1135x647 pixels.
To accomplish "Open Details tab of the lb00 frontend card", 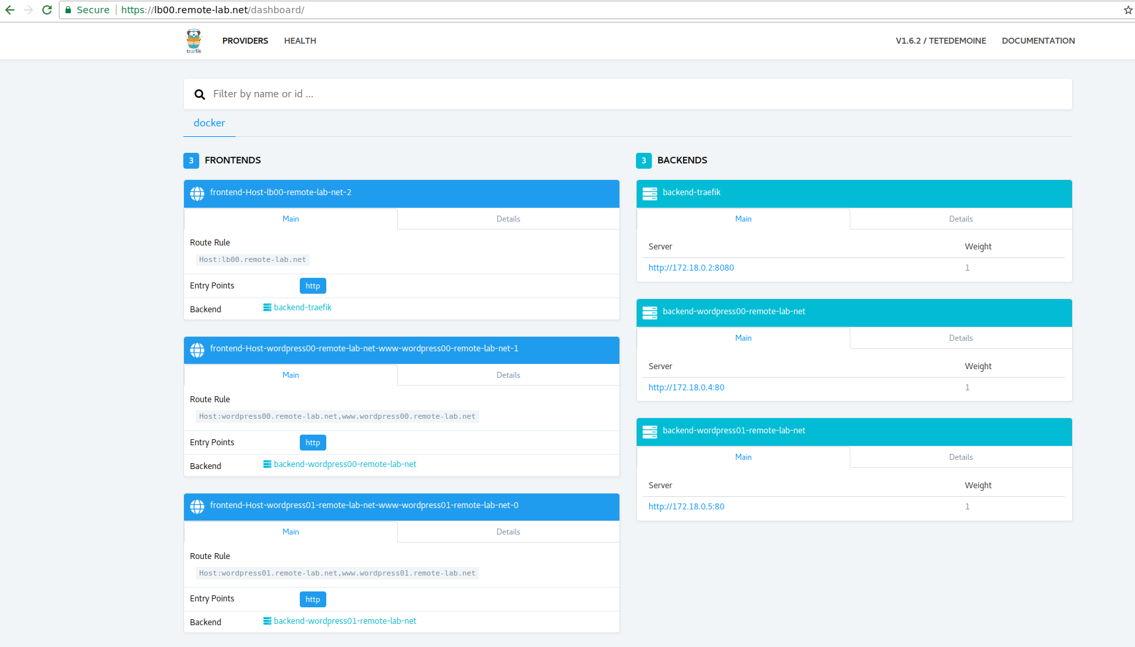I will [508, 219].
